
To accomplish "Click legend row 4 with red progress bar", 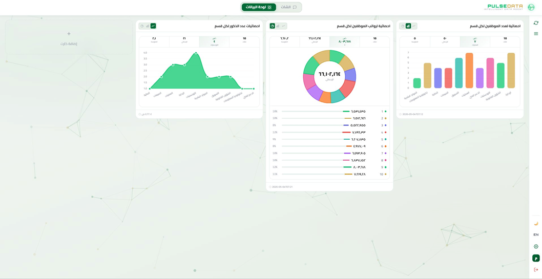I will tap(329, 132).
